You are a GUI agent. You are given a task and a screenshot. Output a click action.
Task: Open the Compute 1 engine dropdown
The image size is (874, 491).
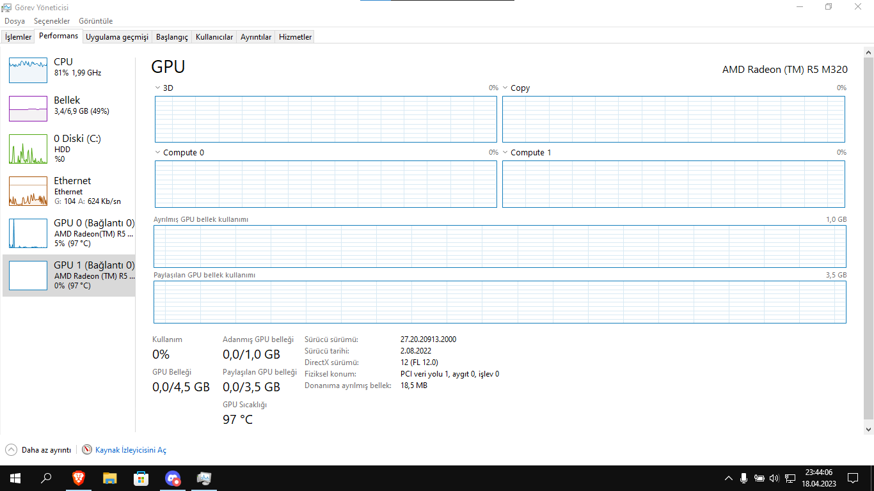pos(505,152)
